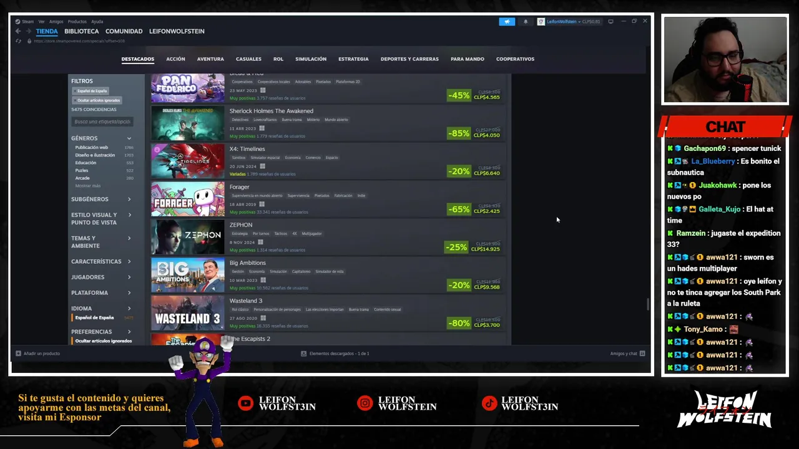Viewport: 799px width, 449px height.
Task: Click the Windows icon on Big Ambitions row
Action: [x=262, y=281]
